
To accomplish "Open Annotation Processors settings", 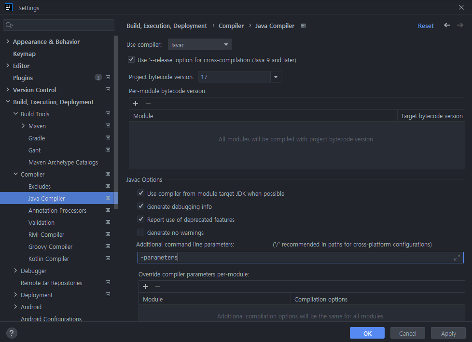I will (x=57, y=210).
